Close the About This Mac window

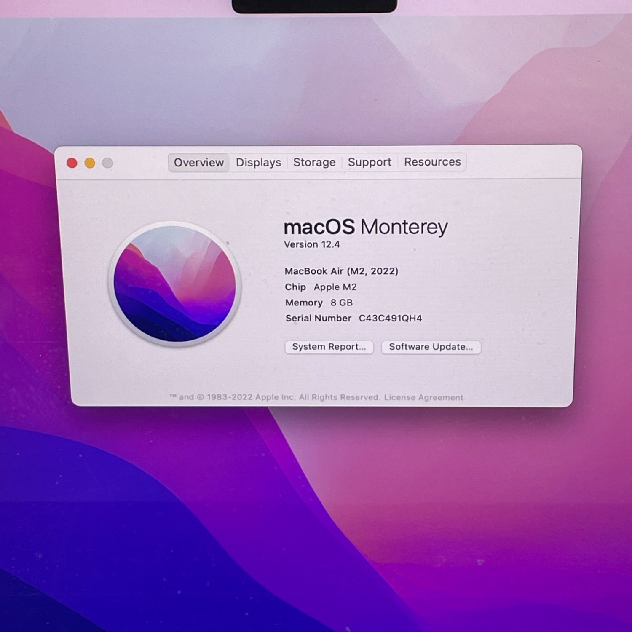(72, 163)
